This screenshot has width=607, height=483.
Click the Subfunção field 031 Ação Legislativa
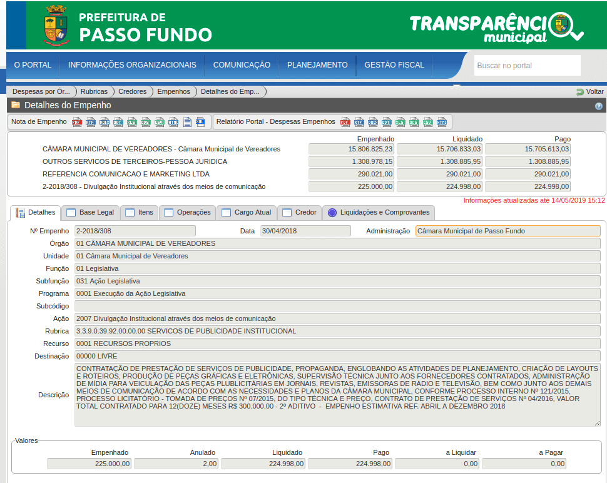pos(337,281)
